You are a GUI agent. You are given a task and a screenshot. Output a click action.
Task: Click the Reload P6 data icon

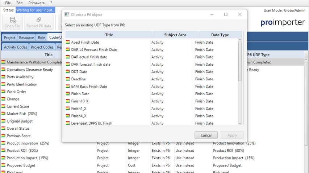(x=39, y=21)
